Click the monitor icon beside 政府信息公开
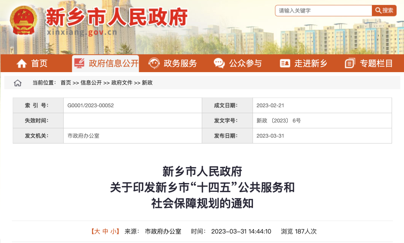 point(79,63)
